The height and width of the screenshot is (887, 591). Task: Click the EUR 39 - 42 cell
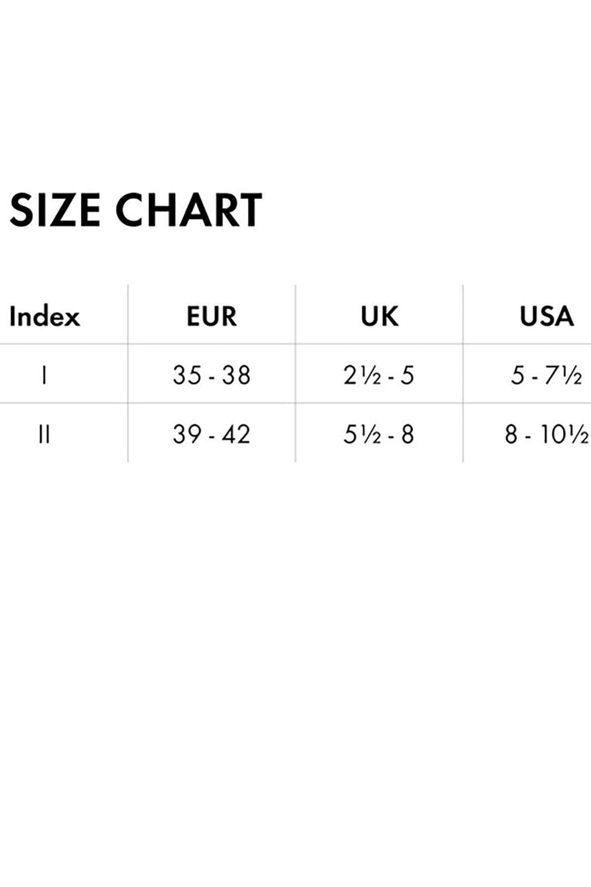click(212, 435)
